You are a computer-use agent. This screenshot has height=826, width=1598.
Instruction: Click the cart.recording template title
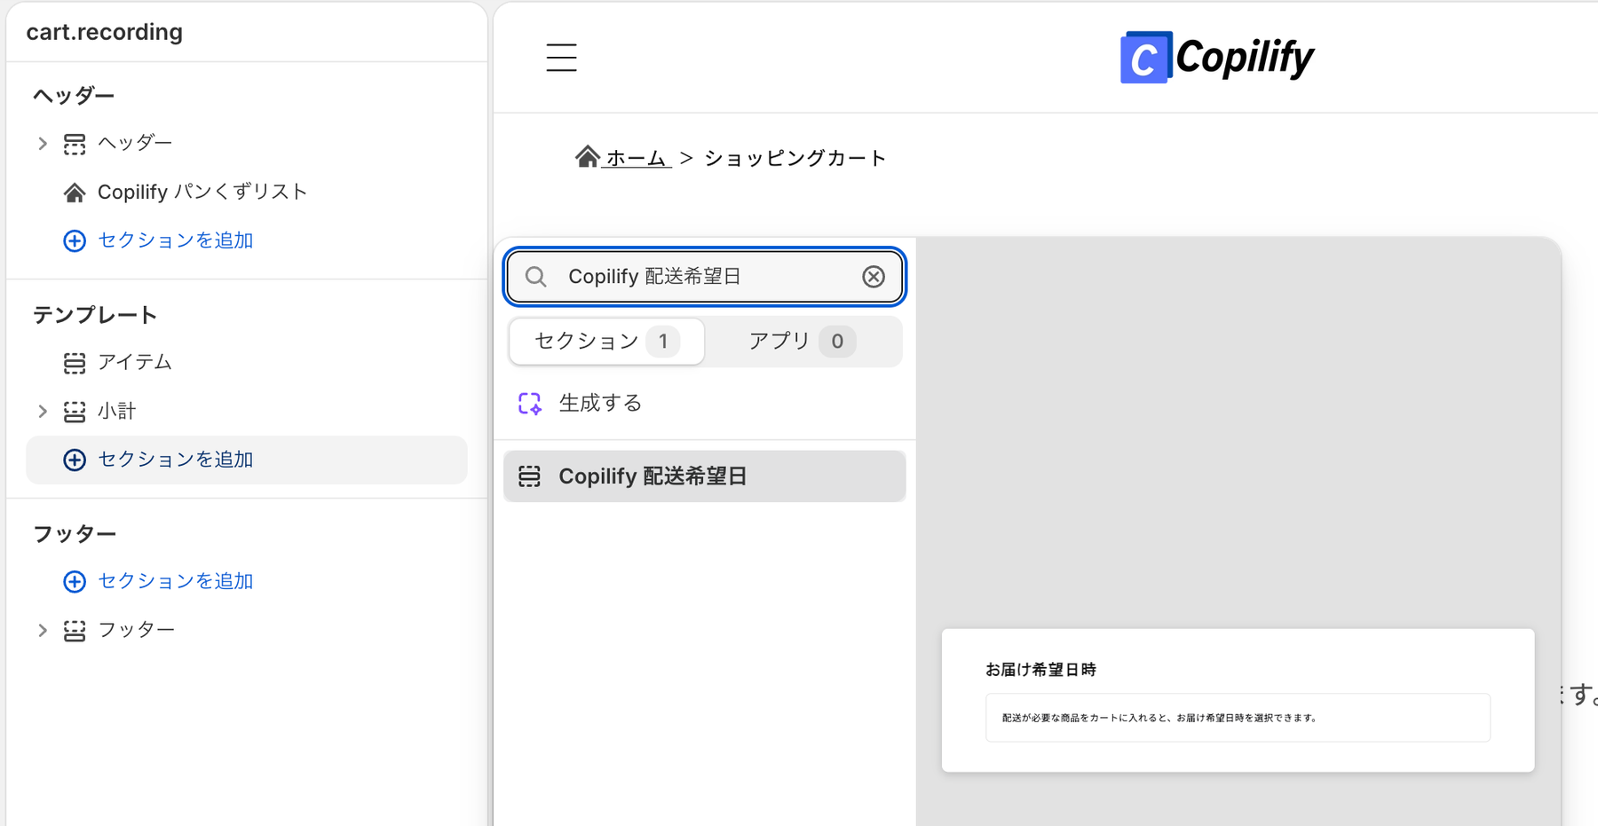click(x=105, y=32)
